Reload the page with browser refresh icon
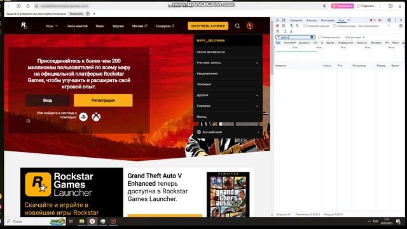This screenshot has height=229, width=407. tap(28, 6)
